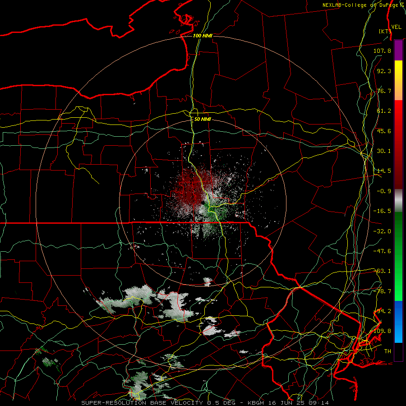406x406 pixels.
Task: Select the -32.0 velocity scale value
Action: coord(382,231)
